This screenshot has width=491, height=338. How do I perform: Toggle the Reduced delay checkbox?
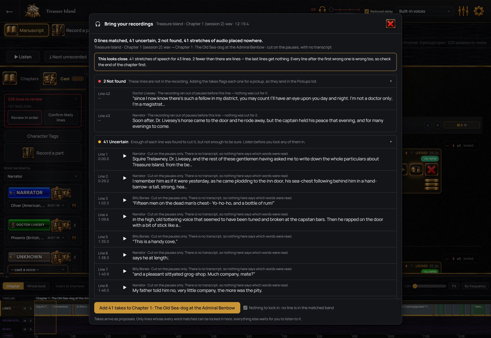pos(366,11)
